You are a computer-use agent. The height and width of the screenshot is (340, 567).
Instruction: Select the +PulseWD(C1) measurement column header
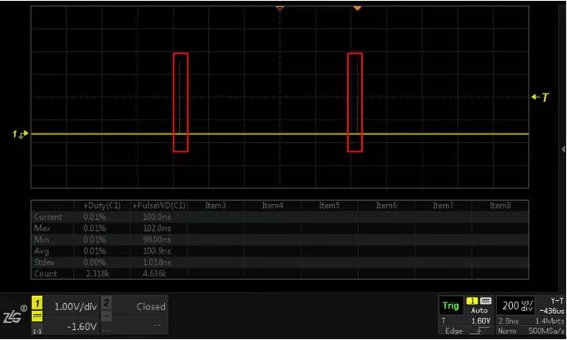pos(159,206)
